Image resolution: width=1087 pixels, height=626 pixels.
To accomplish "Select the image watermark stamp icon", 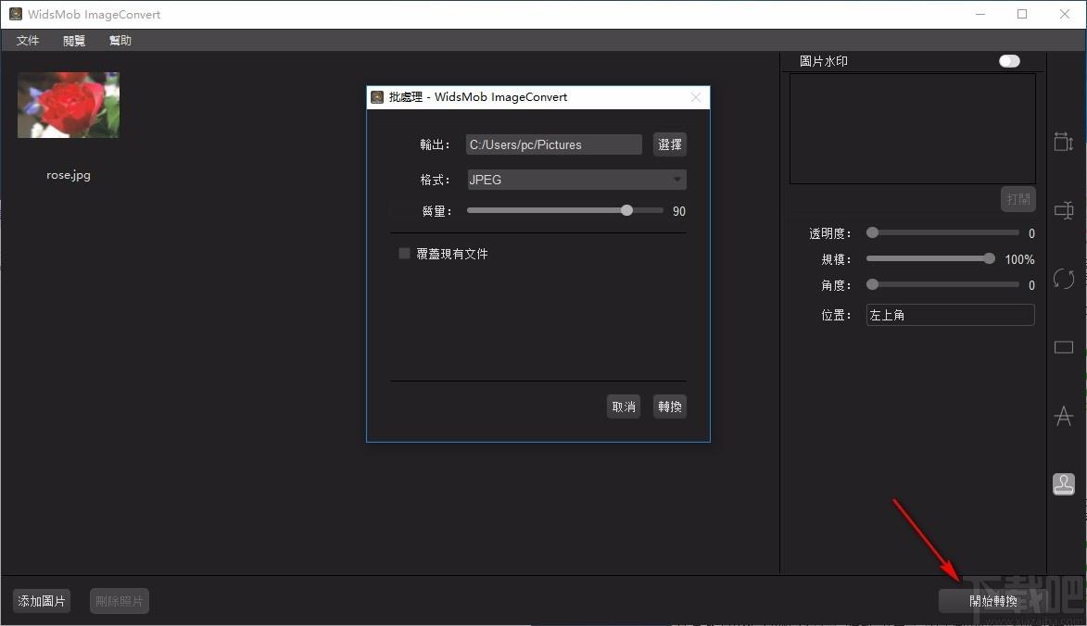I will coord(1064,483).
